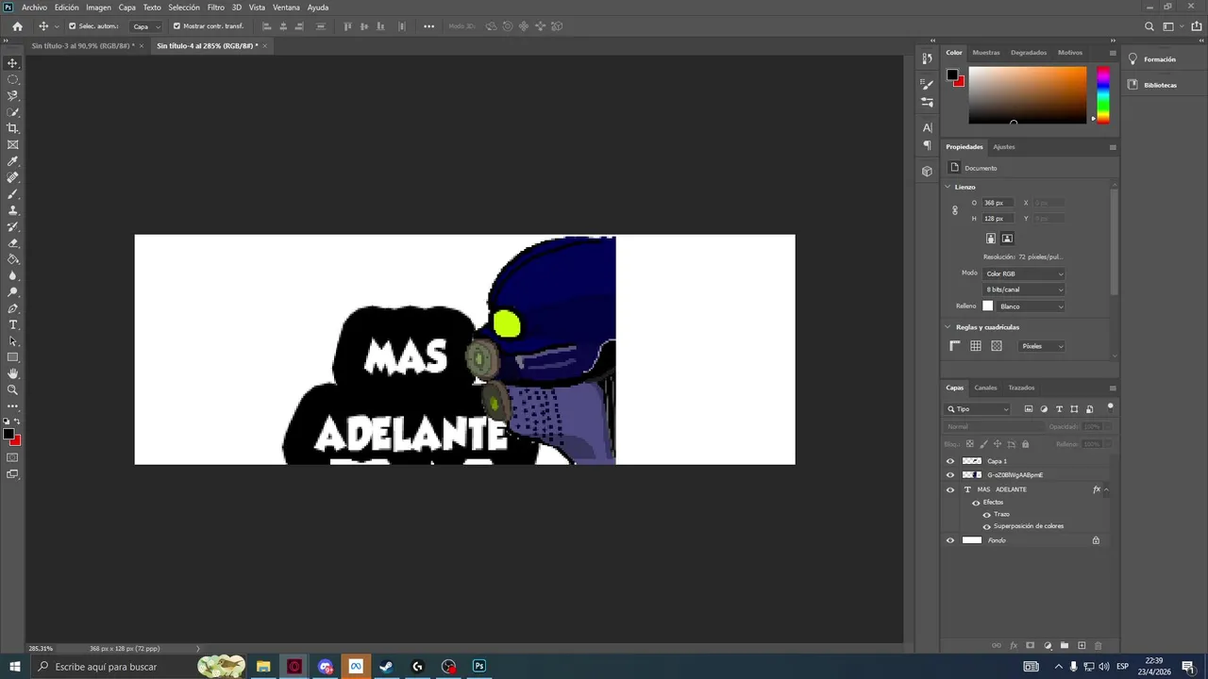Open the Ventana menu
The image size is (1208, 679).
(x=286, y=8)
